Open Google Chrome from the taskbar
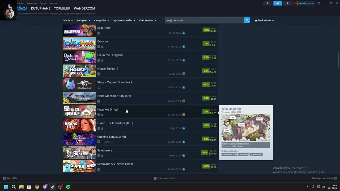The image size is (340, 191). 37,187
